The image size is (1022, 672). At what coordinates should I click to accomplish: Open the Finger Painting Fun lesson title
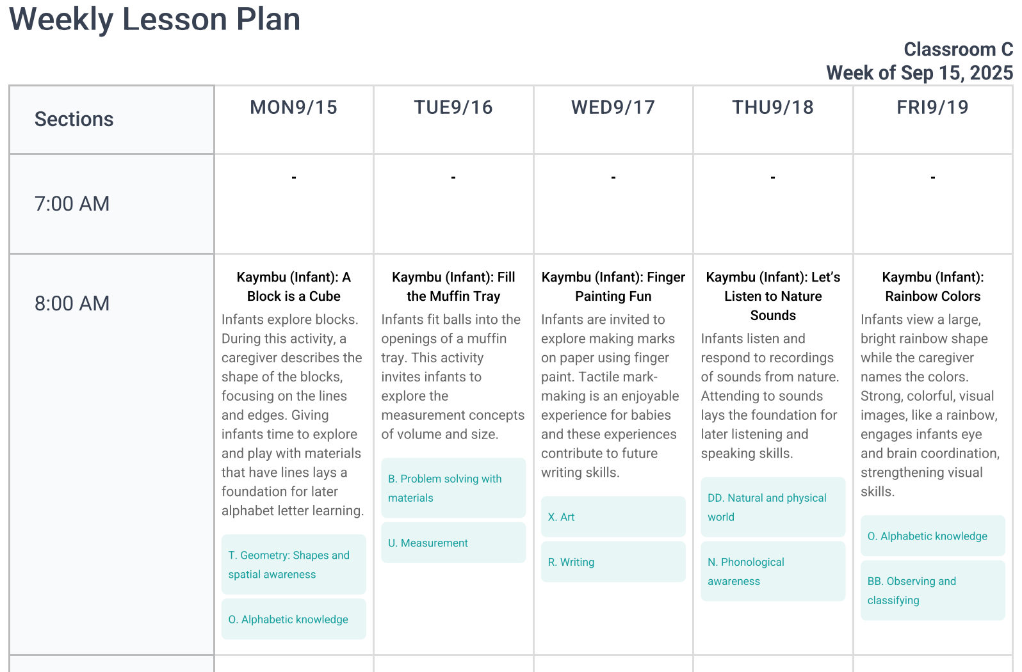click(613, 287)
